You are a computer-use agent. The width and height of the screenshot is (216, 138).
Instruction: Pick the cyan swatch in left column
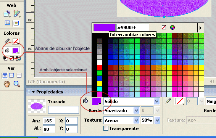tap(100, 89)
